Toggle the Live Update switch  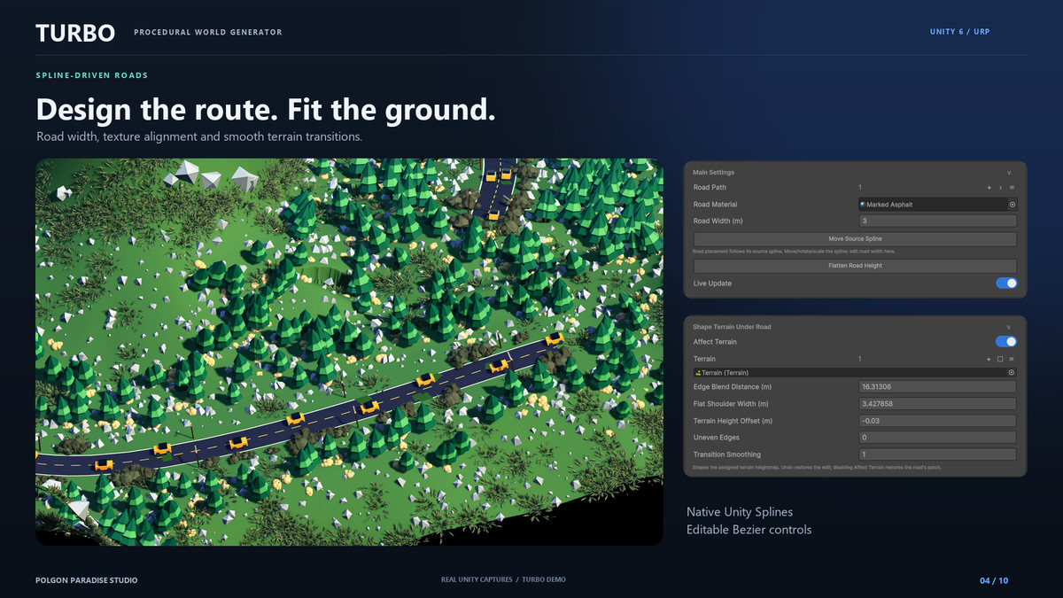(x=1006, y=283)
